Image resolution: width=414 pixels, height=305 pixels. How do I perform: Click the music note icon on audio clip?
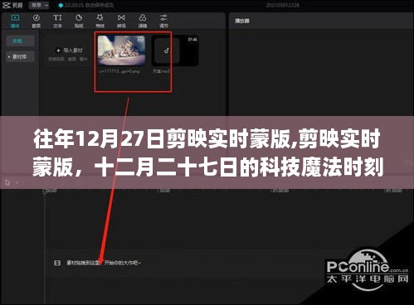pos(167,51)
